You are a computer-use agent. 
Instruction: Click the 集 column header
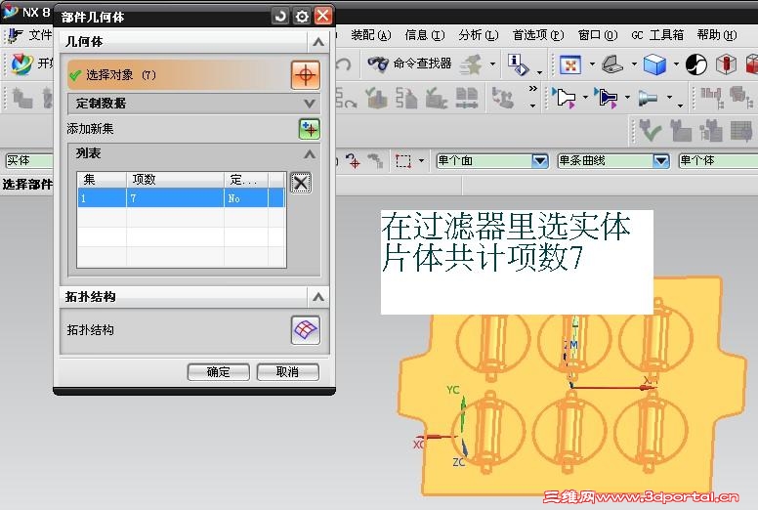102,180
